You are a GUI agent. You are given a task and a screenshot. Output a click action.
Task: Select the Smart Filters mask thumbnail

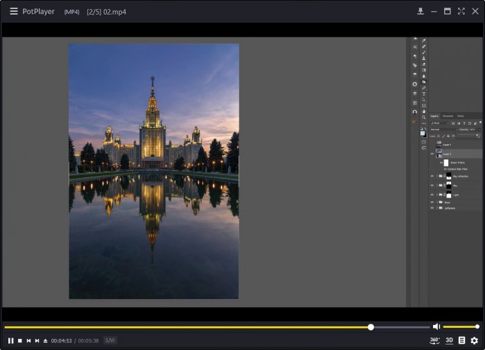pos(446,163)
